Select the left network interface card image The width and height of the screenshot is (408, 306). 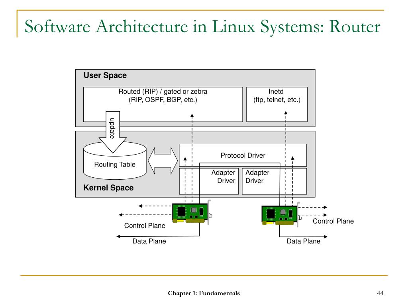click(x=190, y=213)
